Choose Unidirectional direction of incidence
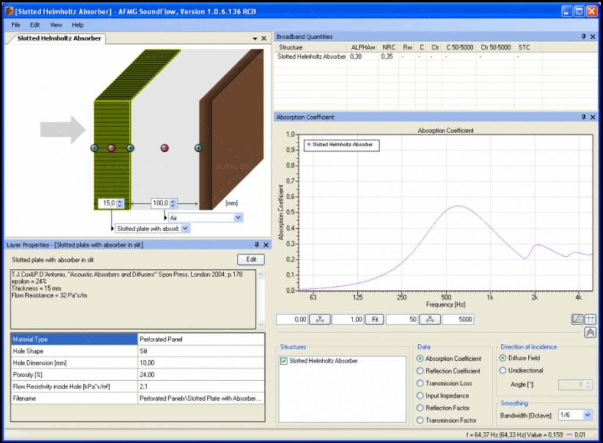603x443 pixels. point(503,370)
